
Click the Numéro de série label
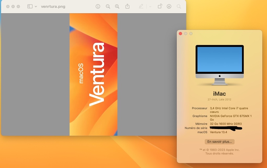coord(196,128)
